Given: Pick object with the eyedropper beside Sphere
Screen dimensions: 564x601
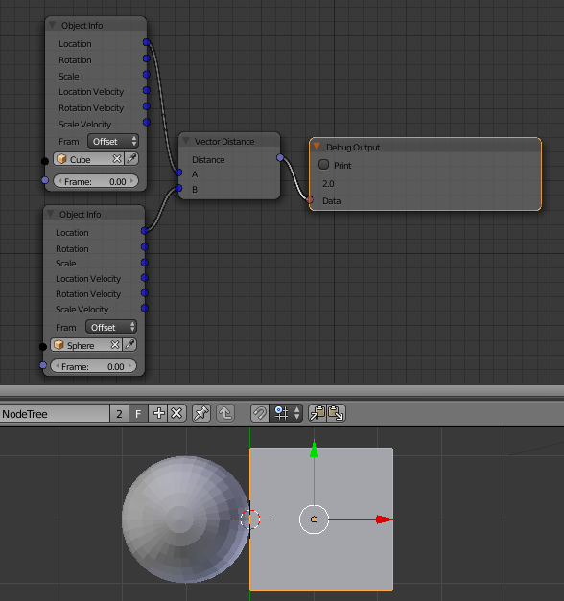Looking at the screenshot, I should point(129,344).
